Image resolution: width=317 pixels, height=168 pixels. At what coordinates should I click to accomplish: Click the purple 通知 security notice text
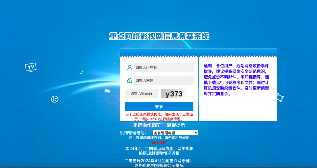click(x=236, y=80)
